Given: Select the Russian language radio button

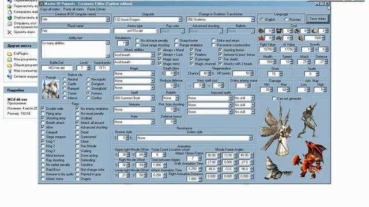Looking at the screenshot, I should tap(286, 20).
